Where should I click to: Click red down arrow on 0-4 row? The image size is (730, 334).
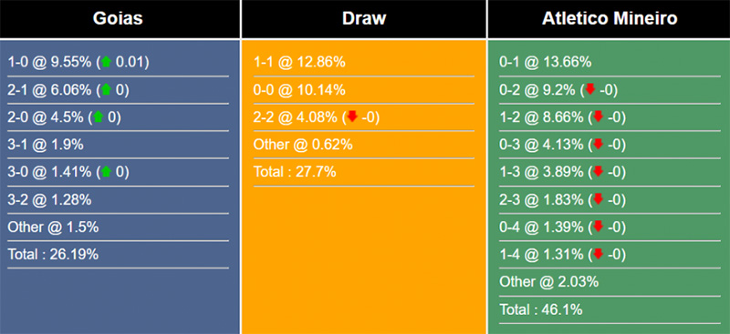(x=599, y=227)
